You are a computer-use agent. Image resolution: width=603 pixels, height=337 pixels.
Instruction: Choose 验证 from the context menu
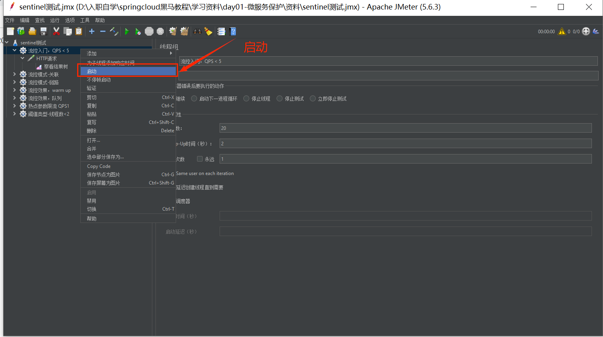[x=128, y=88]
